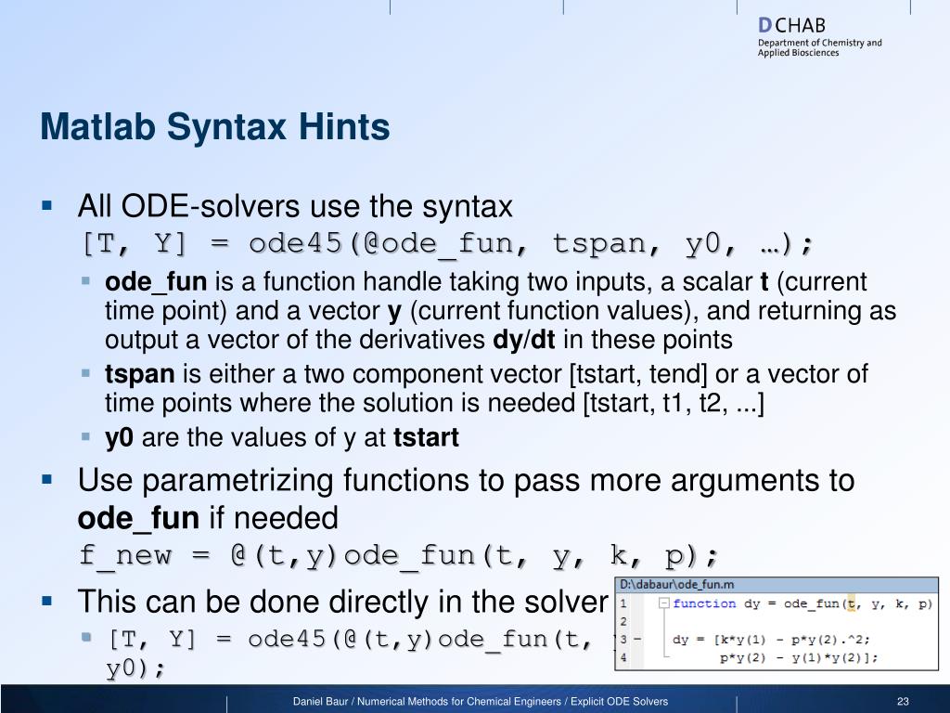Click the breakpoint dash on line 3
Screen dimensions: 950x713
[x=636, y=639]
